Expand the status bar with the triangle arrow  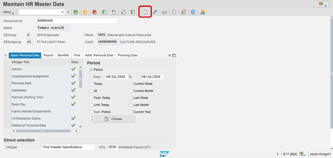click(x=278, y=154)
